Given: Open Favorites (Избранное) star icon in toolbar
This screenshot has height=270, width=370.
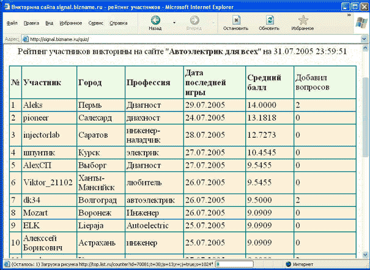Looking at the screenshot, I should coord(303,20).
